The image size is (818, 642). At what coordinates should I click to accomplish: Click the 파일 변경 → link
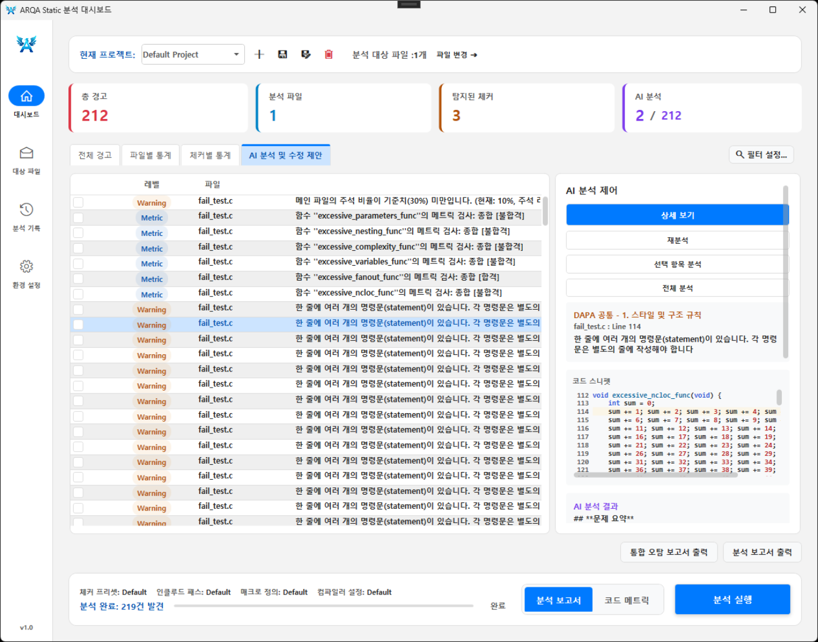(x=457, y=55)
